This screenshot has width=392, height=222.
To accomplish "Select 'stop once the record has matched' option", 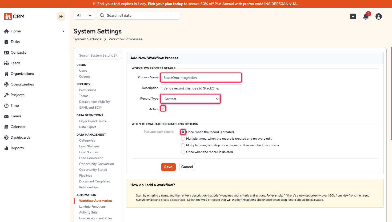I will (x=183, y=145).
